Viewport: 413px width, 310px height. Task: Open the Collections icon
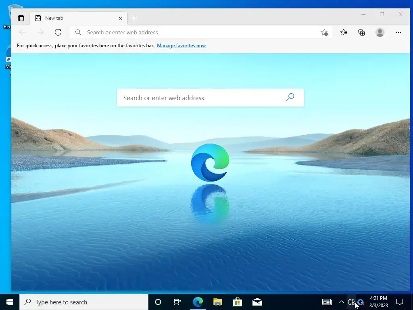(361, 32)
